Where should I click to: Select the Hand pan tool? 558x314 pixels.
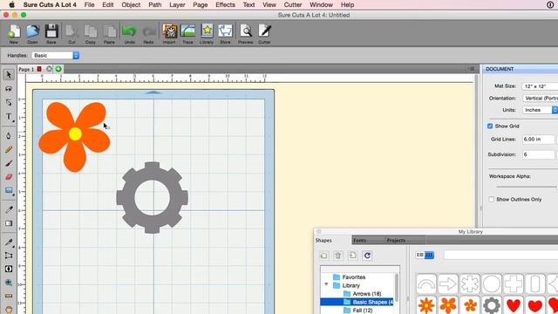[x=9, y=310]
